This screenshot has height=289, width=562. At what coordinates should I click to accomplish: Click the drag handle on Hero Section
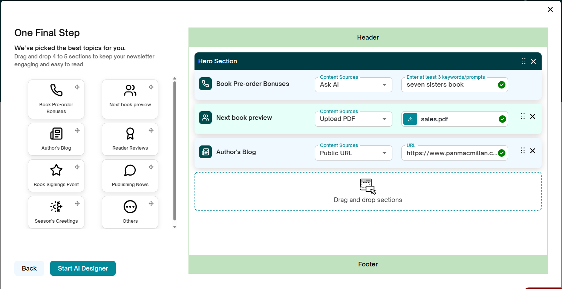(523, 61)
